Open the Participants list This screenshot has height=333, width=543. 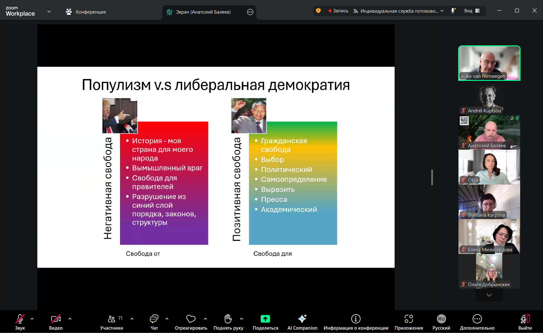point(111,322)
